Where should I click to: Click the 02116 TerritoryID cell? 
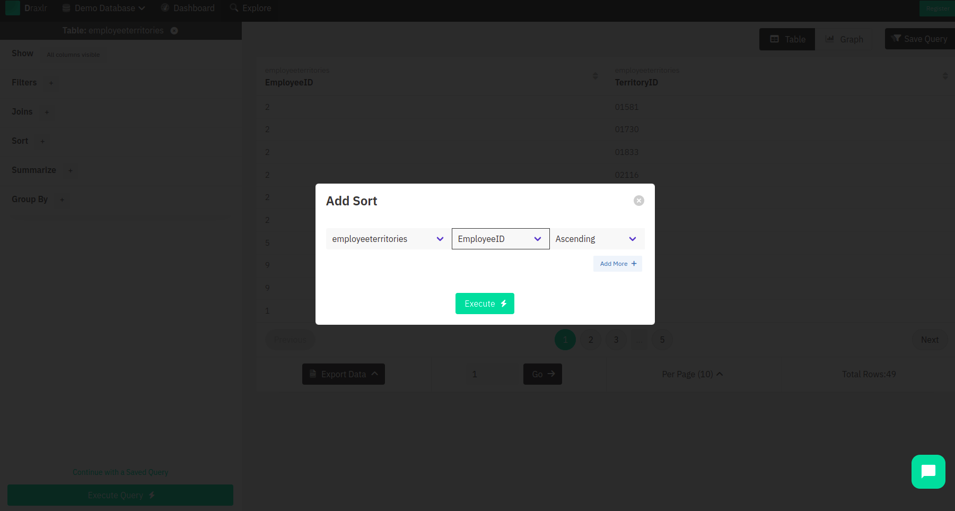[627, 175]
